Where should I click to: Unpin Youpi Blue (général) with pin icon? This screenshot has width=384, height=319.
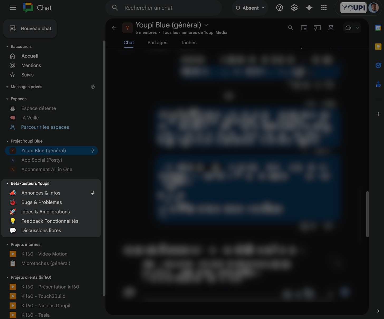[93, 151]
